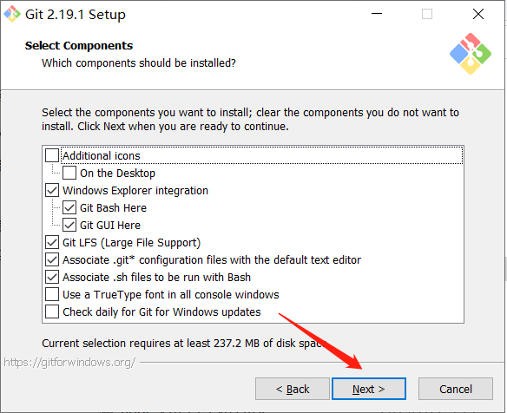Disable the Git Bash Here option
The height and width of the screenshot is (413, 507).
click(x=69, y=207)
